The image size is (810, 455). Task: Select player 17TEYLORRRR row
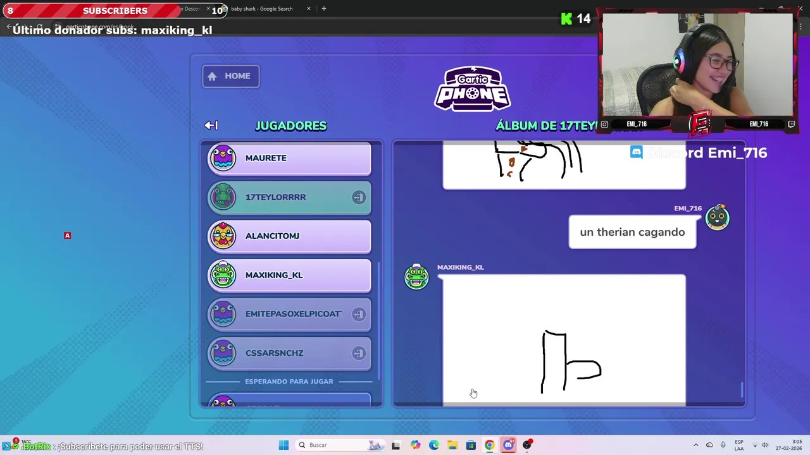click(x=289, y=198)
